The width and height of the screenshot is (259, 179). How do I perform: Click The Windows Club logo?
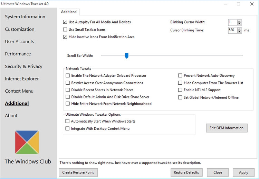pyautogui.click(x=27, y=142)
